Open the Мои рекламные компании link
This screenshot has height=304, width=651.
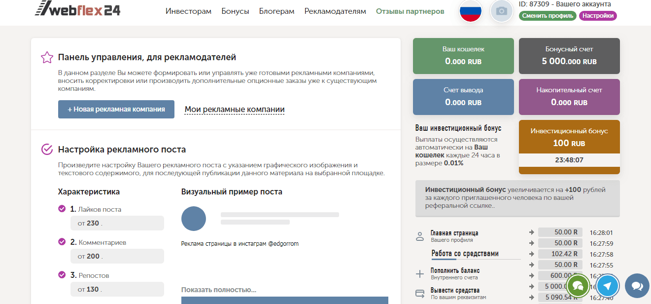tap(234, 110)
